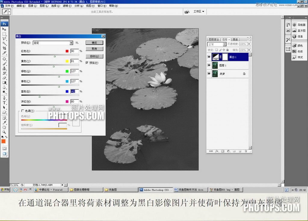This screenshot has width=308, height=221.
Task: Uncheck the 预览 preview checkbox
Action: tap(87, 63)
